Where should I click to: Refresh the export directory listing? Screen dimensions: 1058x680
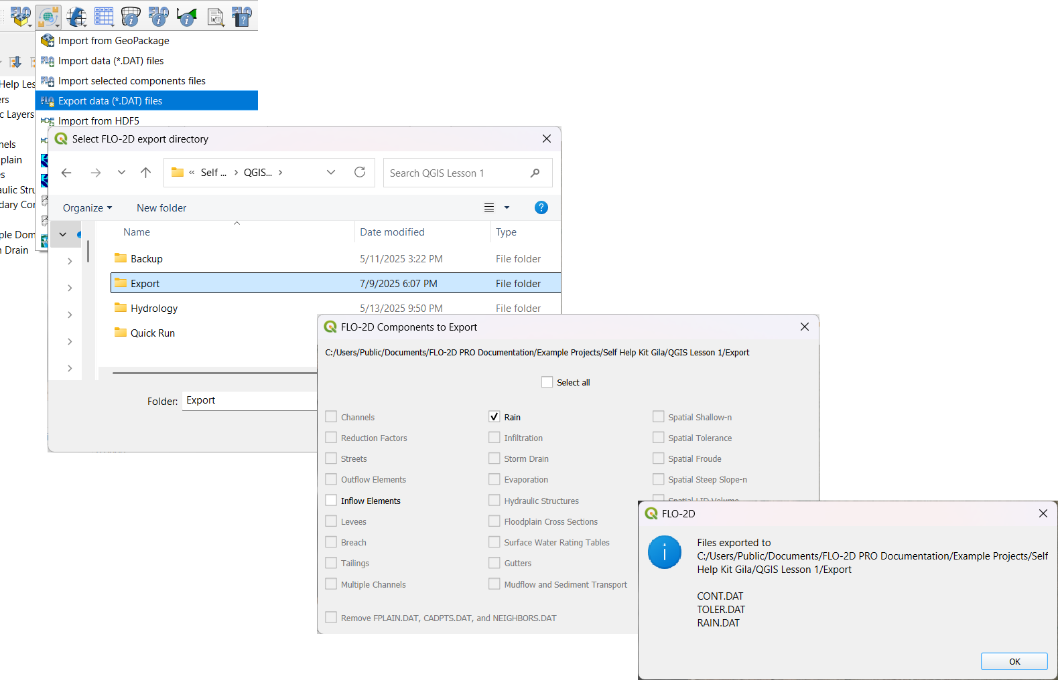360,173
